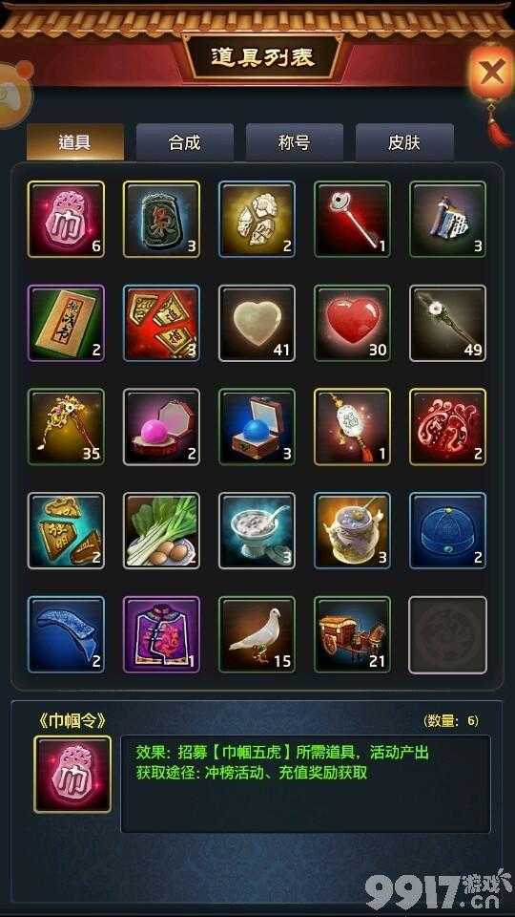
Task: Select the red heart item
Action: (x=353, y=323)
